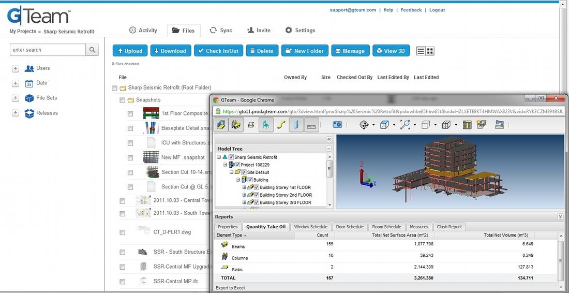Click Export to Excel link

point(230,288)
